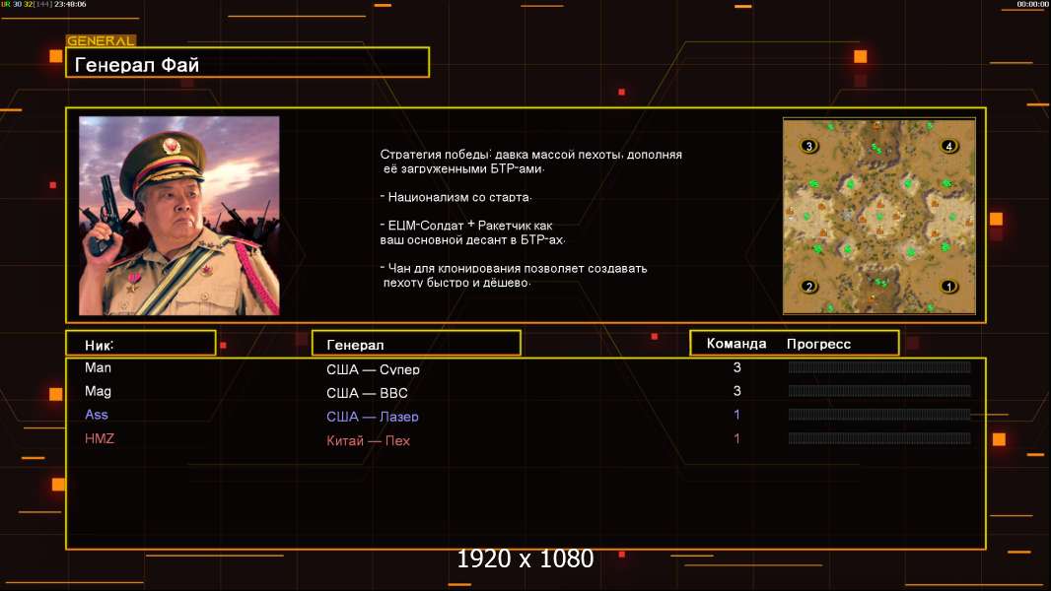Select player name 'Man'
The height and width of the screenshot is (591, 1051).
(98, 367)
